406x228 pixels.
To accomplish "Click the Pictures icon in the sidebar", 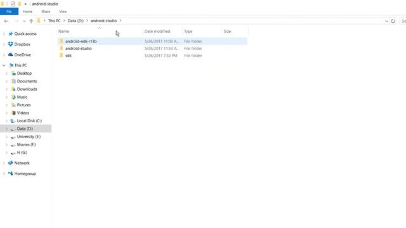I will tap(13, 105).
